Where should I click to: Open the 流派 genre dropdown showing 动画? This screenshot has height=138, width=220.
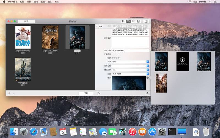click(130, 62)
